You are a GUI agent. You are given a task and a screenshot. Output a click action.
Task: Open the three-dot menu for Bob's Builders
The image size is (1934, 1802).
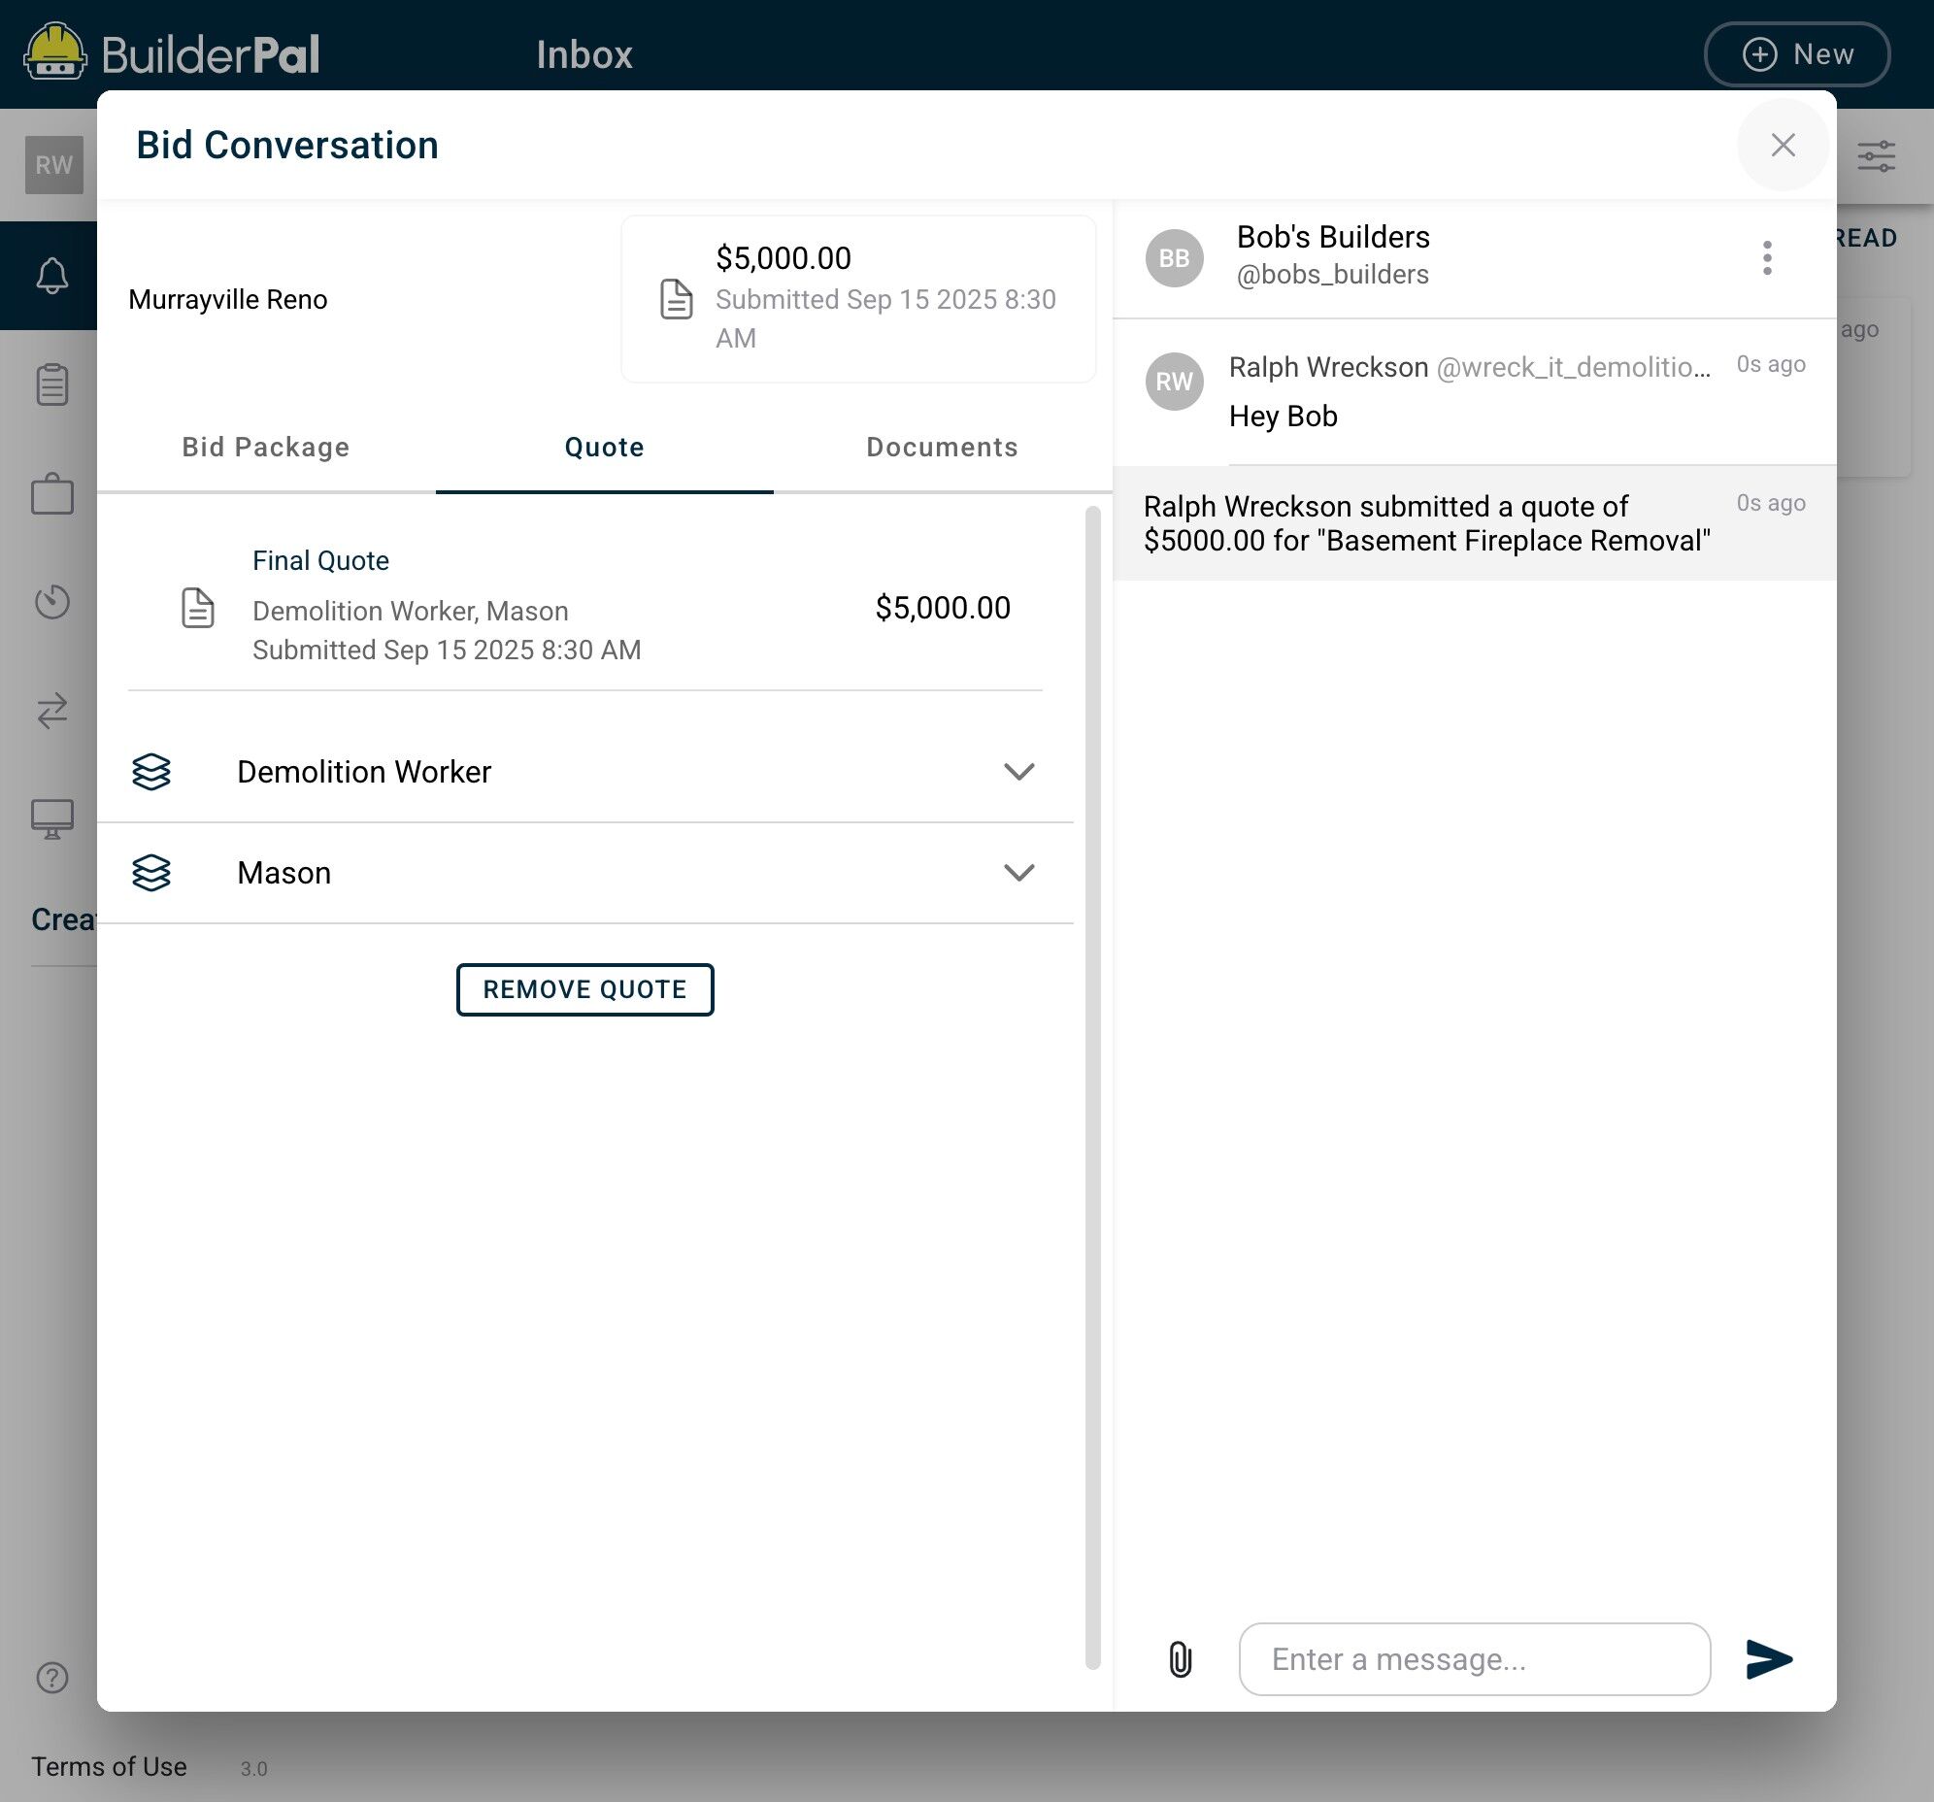pyautogui.click(x=1767, y=258)
